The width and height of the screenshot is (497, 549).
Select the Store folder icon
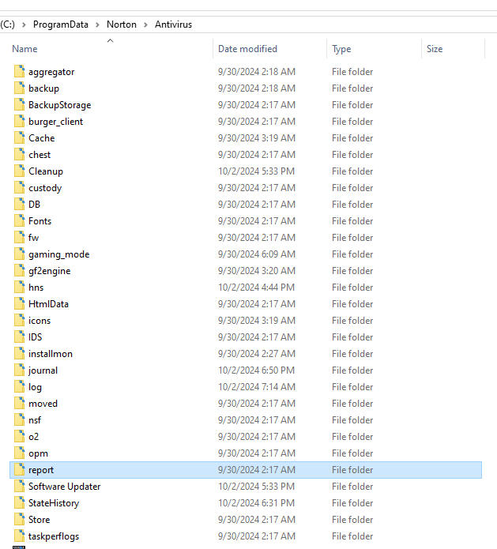(x=20, y=519)
